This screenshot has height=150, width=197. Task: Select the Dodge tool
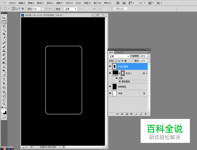(x=4, y=71)
